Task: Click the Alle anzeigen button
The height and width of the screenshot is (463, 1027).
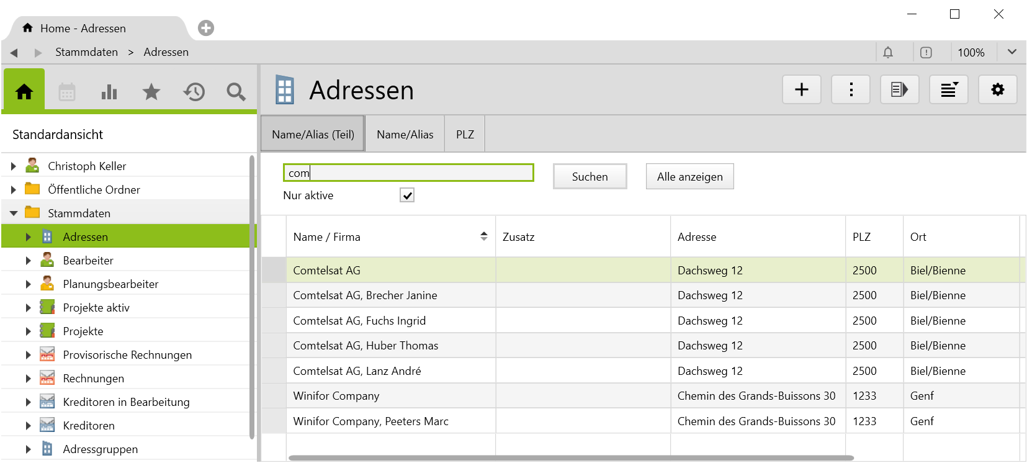Action: coord(689,177)
